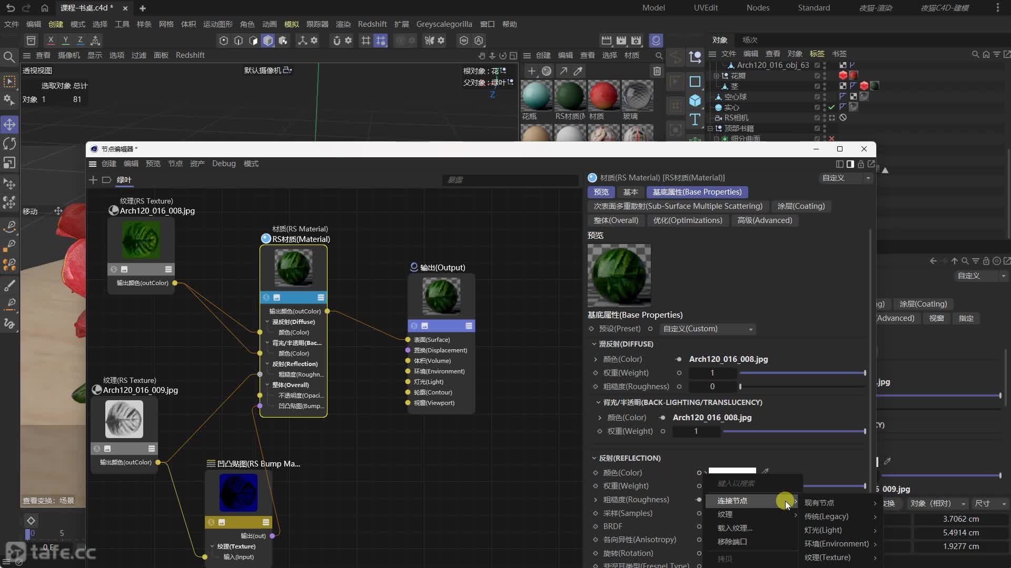Click the white reflection color swatch

(732, 470)
